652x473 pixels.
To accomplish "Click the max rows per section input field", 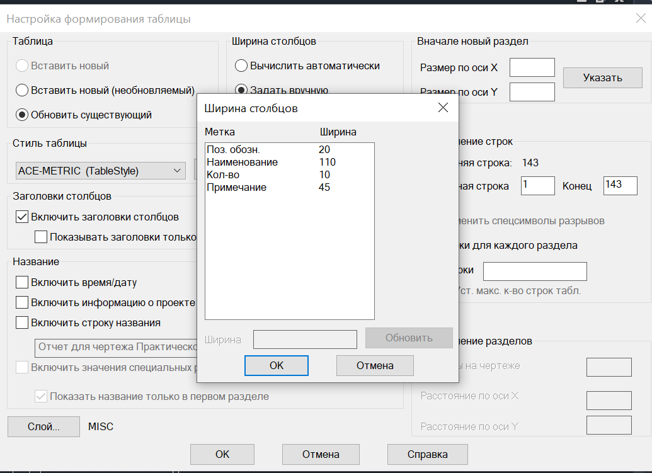I will click(535, 271).
